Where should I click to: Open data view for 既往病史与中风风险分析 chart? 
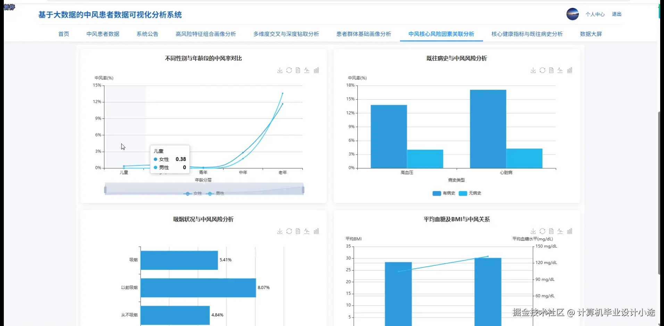551,70
